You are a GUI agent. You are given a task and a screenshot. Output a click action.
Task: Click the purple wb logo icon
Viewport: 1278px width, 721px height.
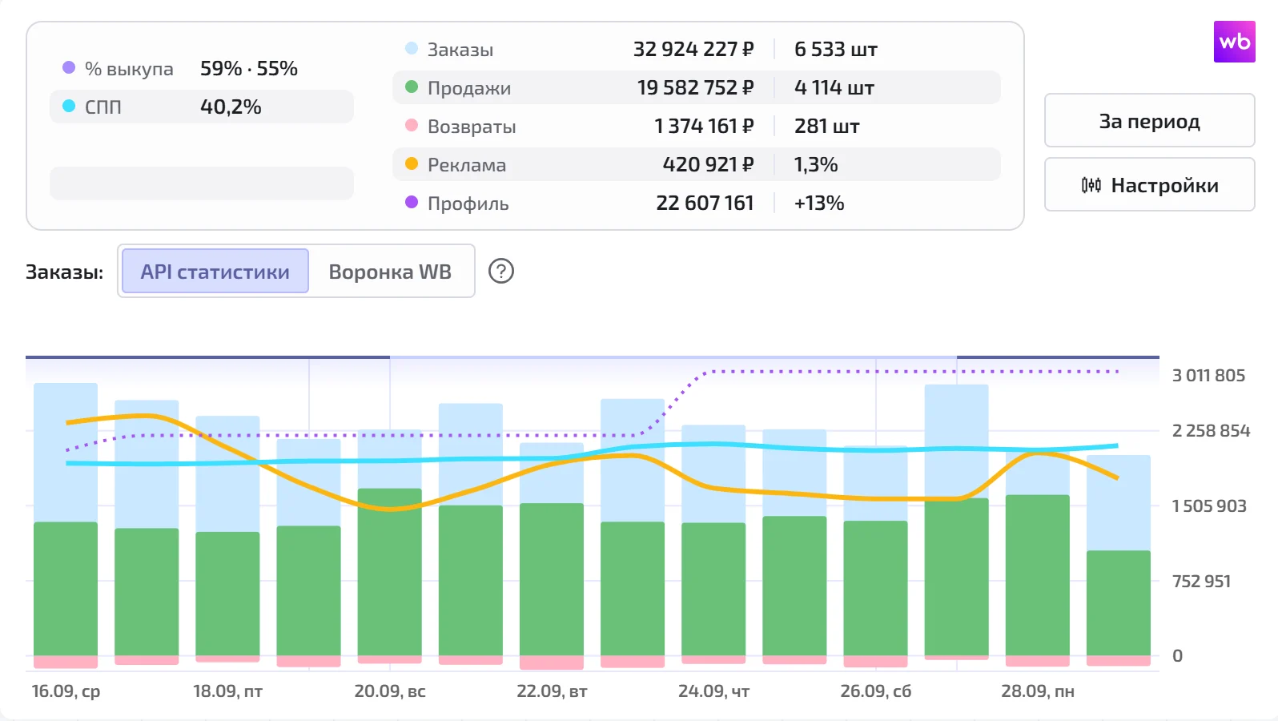[1234, 41]
